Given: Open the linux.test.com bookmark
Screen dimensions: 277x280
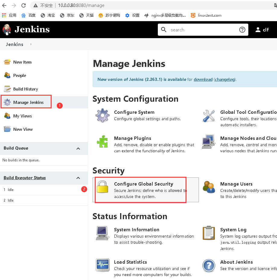Looking at the screenshot, I should pos(206,15).
